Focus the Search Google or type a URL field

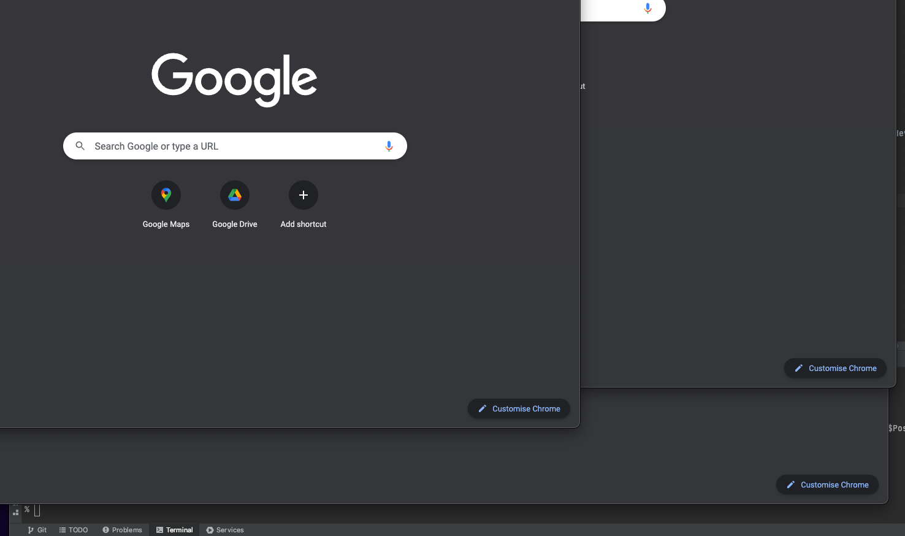click(x=235, y=146)
